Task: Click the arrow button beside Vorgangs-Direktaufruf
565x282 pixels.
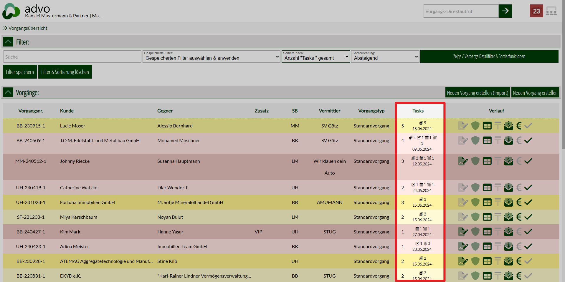Action: tap(505, 11)
